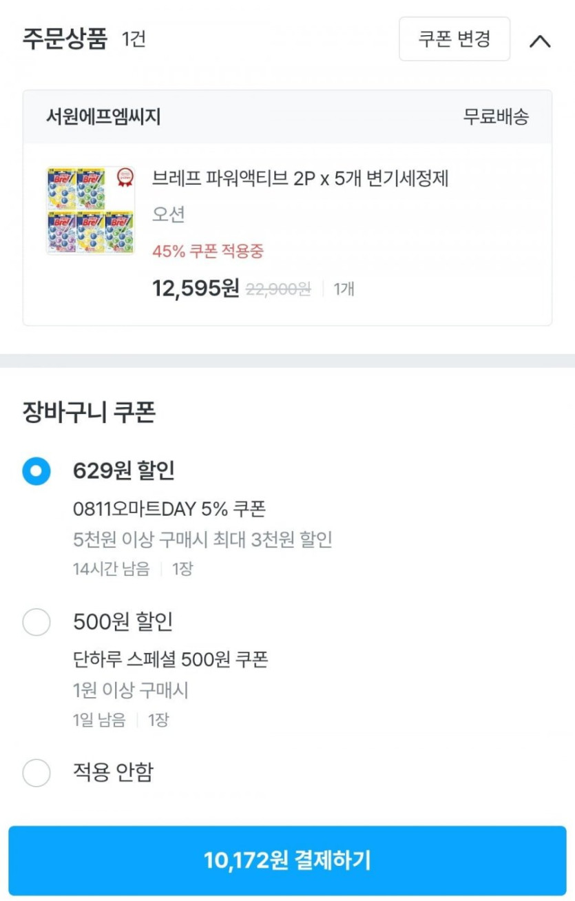
Task: Tap the 무료배송 shipping label
Action: 496,117
